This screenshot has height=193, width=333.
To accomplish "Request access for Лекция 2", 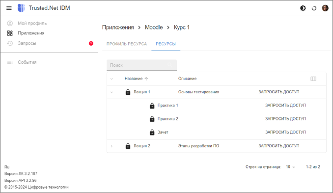I will pos(279,146).
